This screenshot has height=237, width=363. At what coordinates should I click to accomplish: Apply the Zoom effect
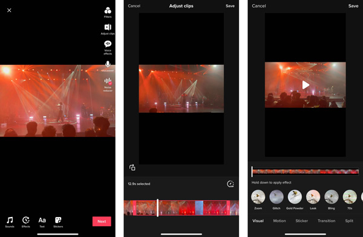point(258,199)
